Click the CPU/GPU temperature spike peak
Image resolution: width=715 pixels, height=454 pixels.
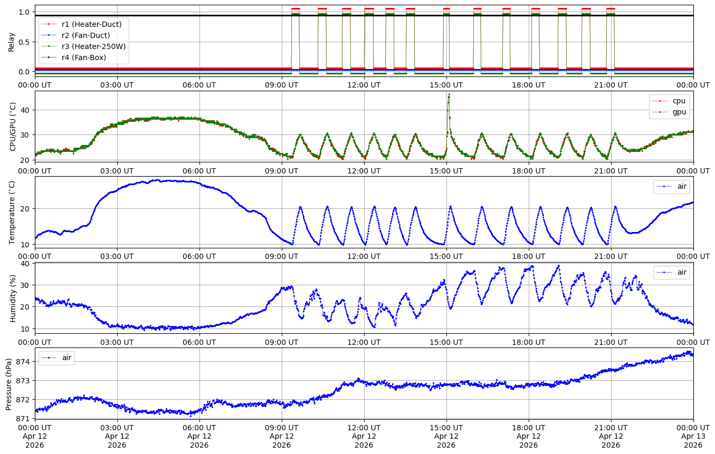(x=449, y=94)
